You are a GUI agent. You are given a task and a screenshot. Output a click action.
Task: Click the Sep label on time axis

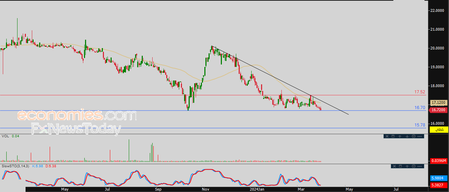click(158, 189)
